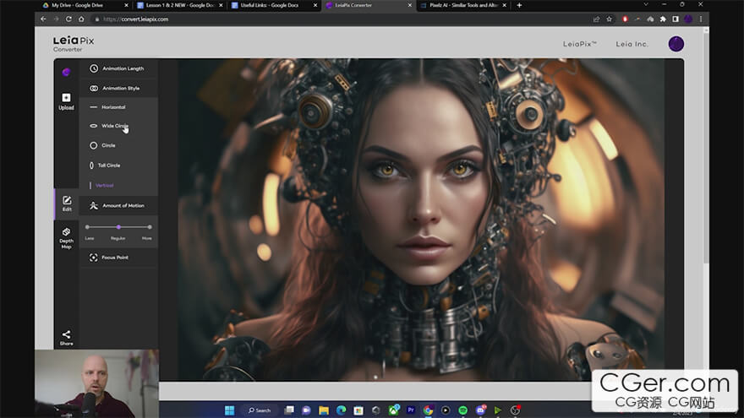
Task: Set motion slider to Less
Action: tap(87, 227)
